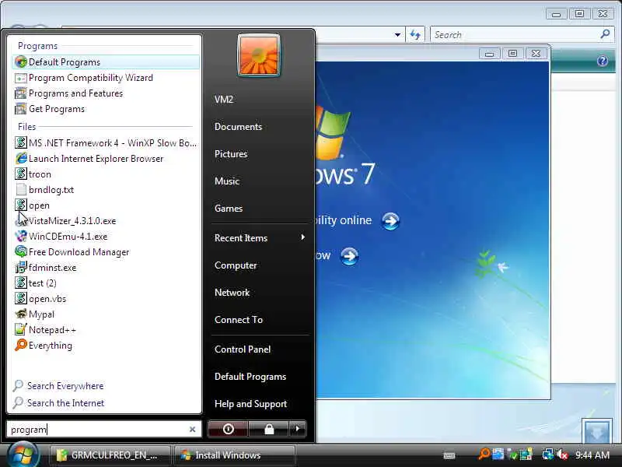Expand Recent Items submenu

pyautogui.click(x=260, y=238)
